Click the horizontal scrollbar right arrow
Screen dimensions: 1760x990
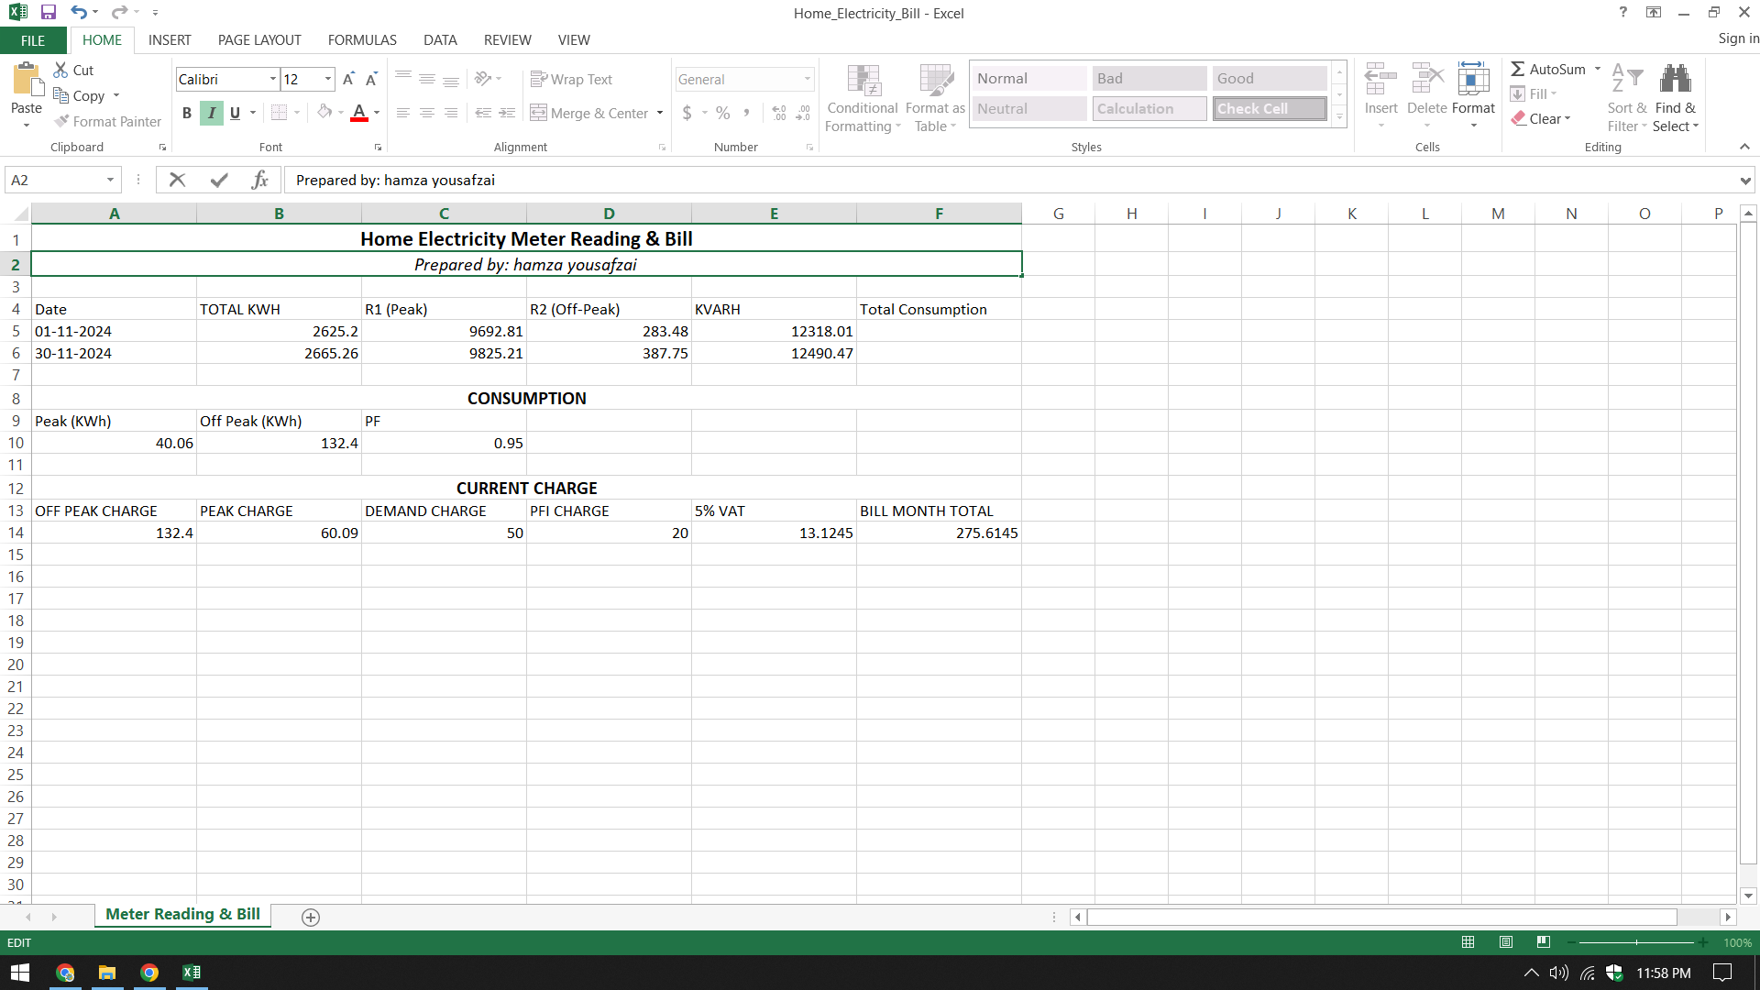1728,917
